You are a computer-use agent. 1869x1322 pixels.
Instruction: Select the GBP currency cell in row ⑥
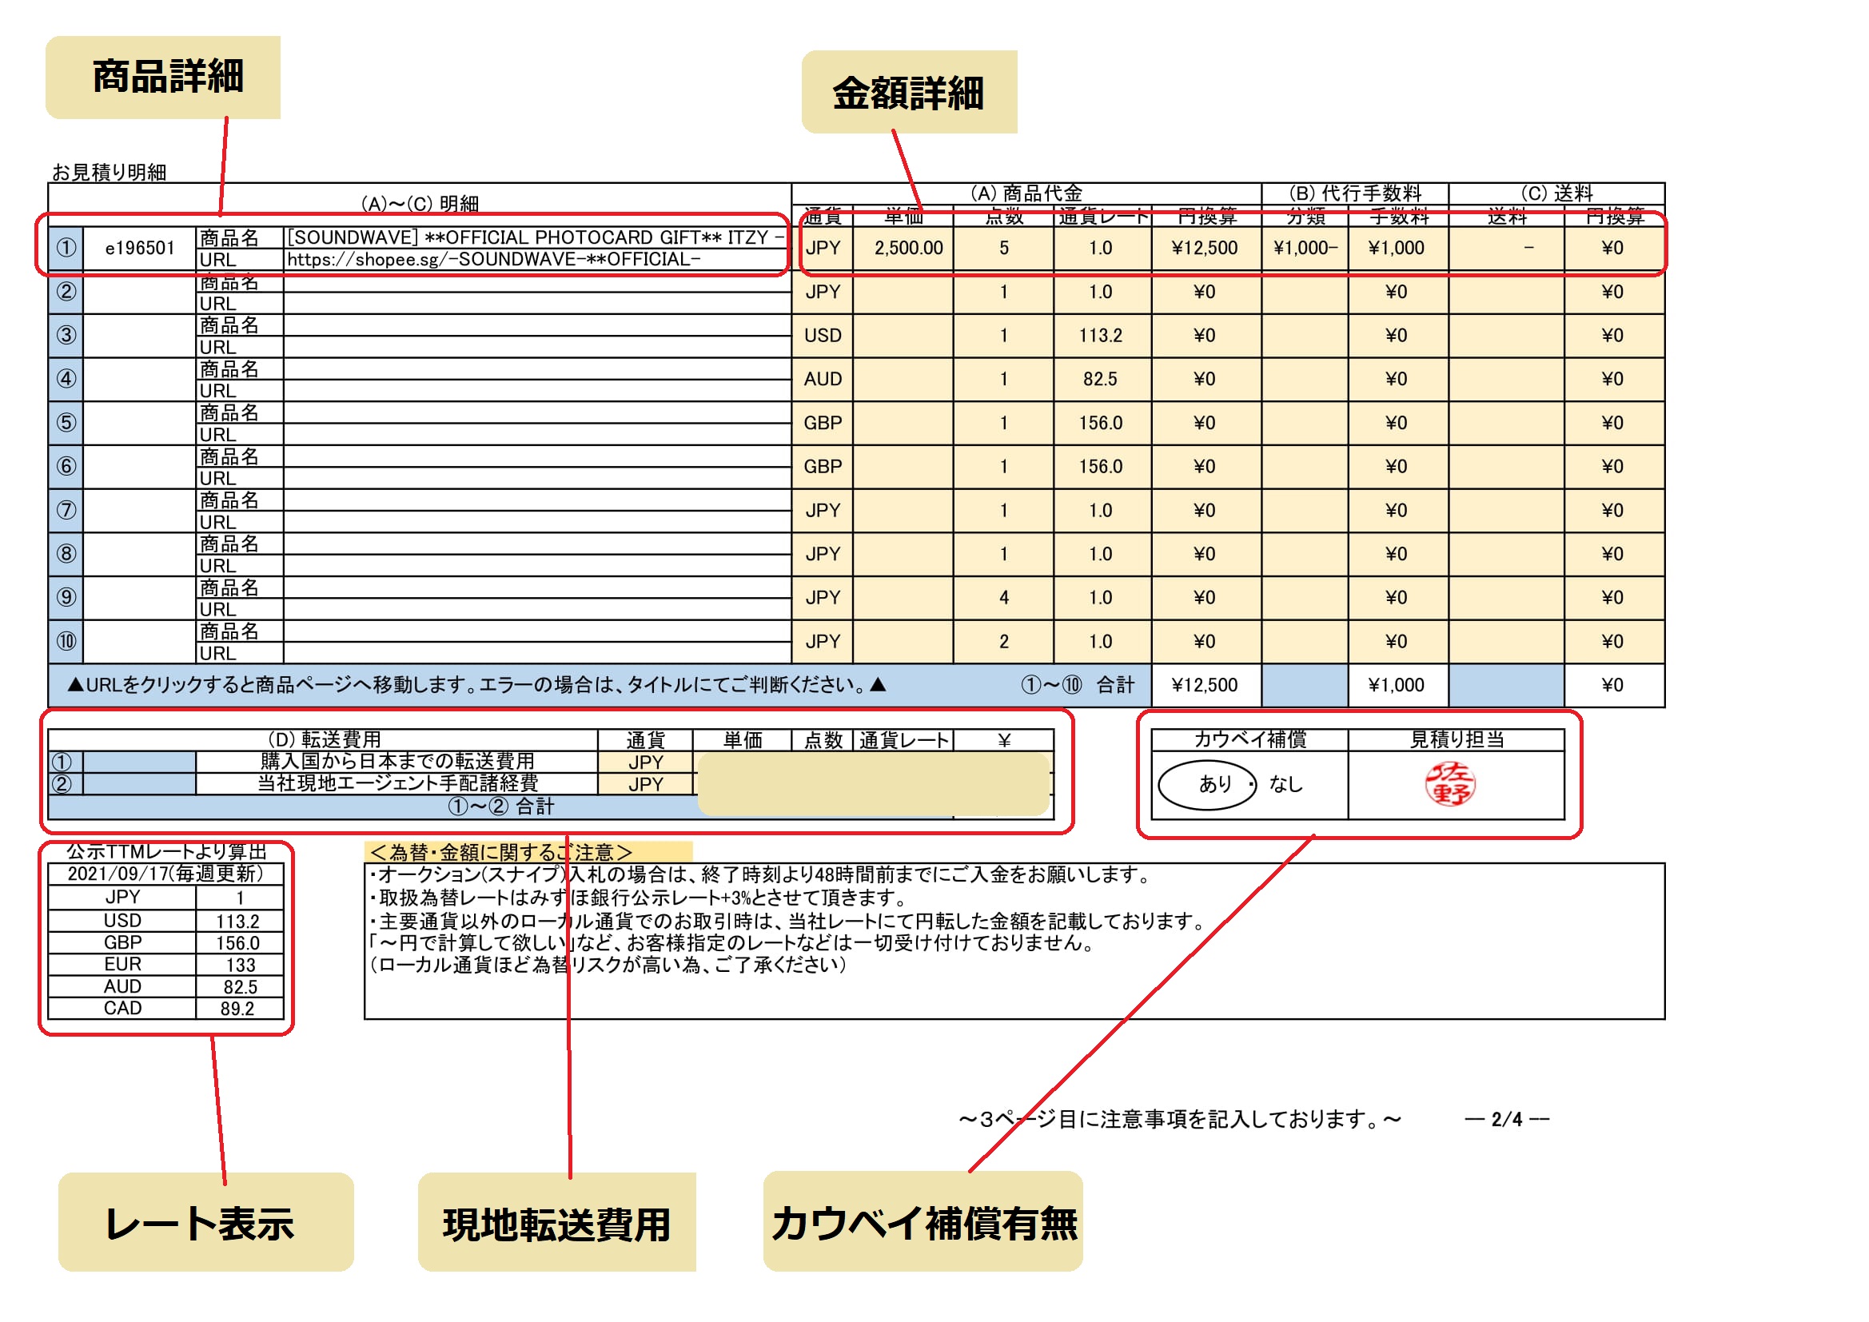point(823,467)
